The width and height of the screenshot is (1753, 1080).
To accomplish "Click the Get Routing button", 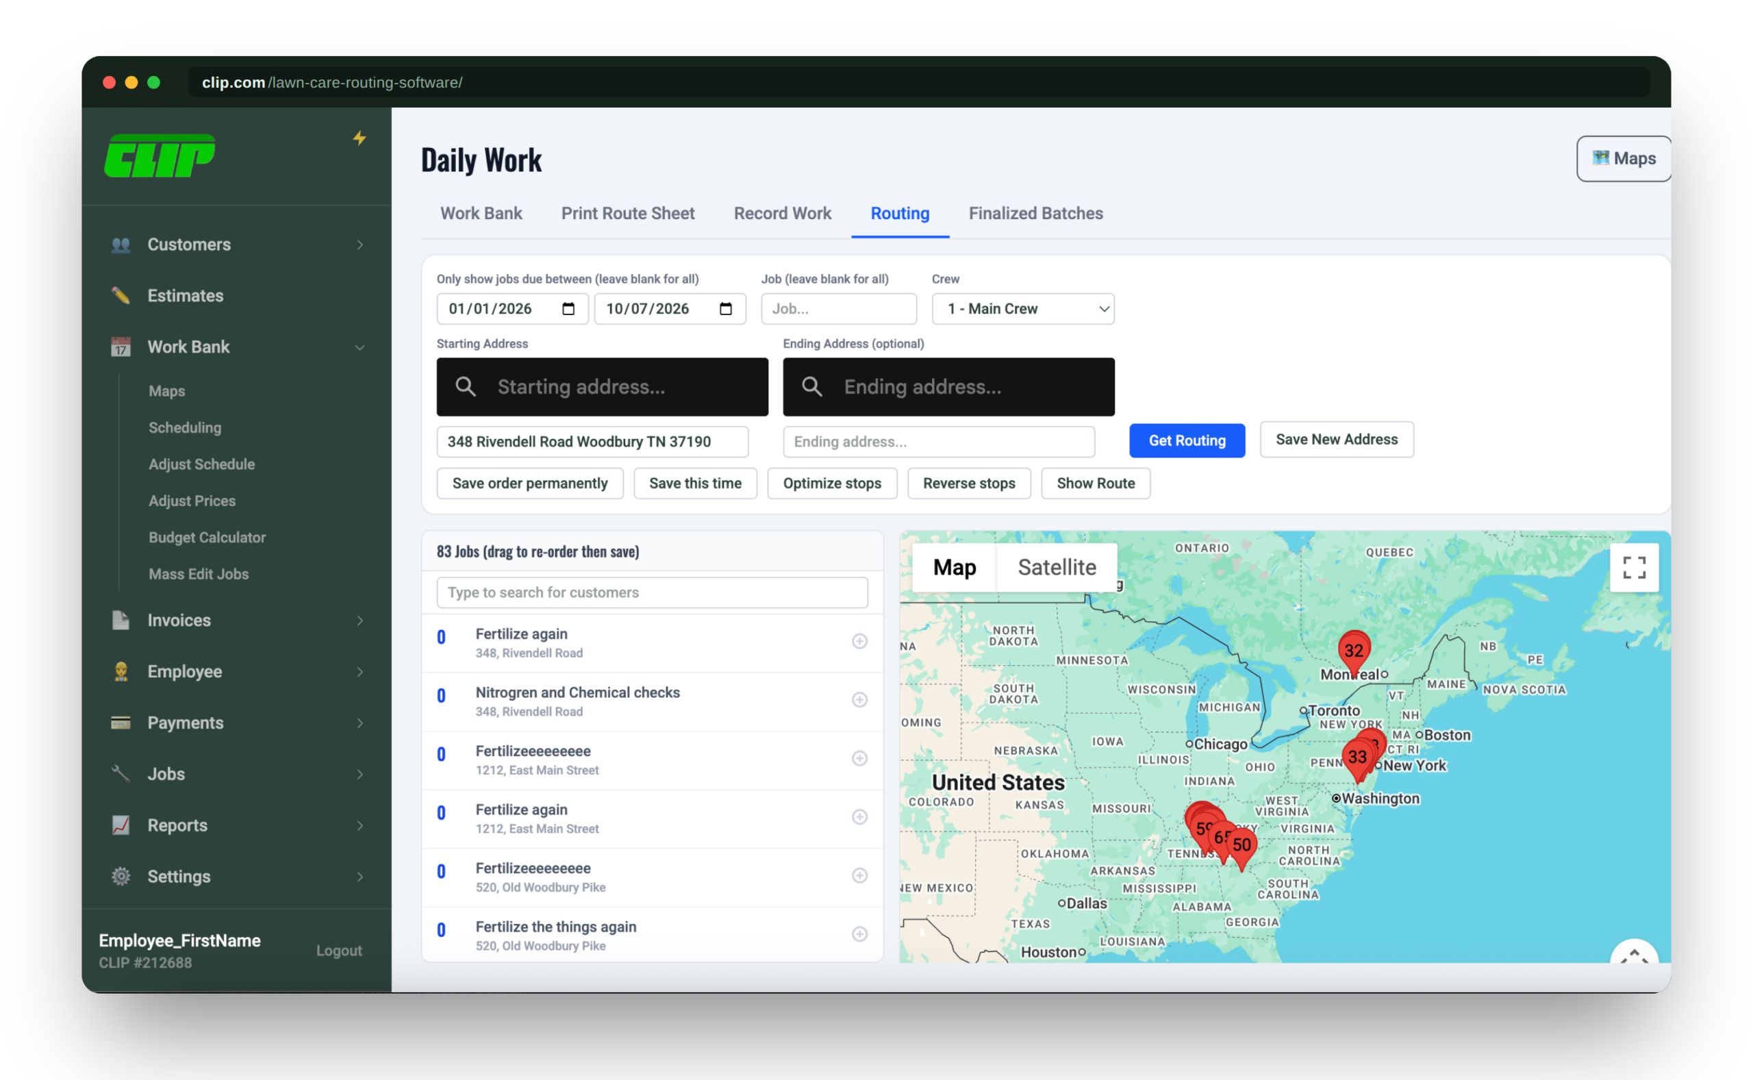I will pyautogui.click(x=1187, y=441).
